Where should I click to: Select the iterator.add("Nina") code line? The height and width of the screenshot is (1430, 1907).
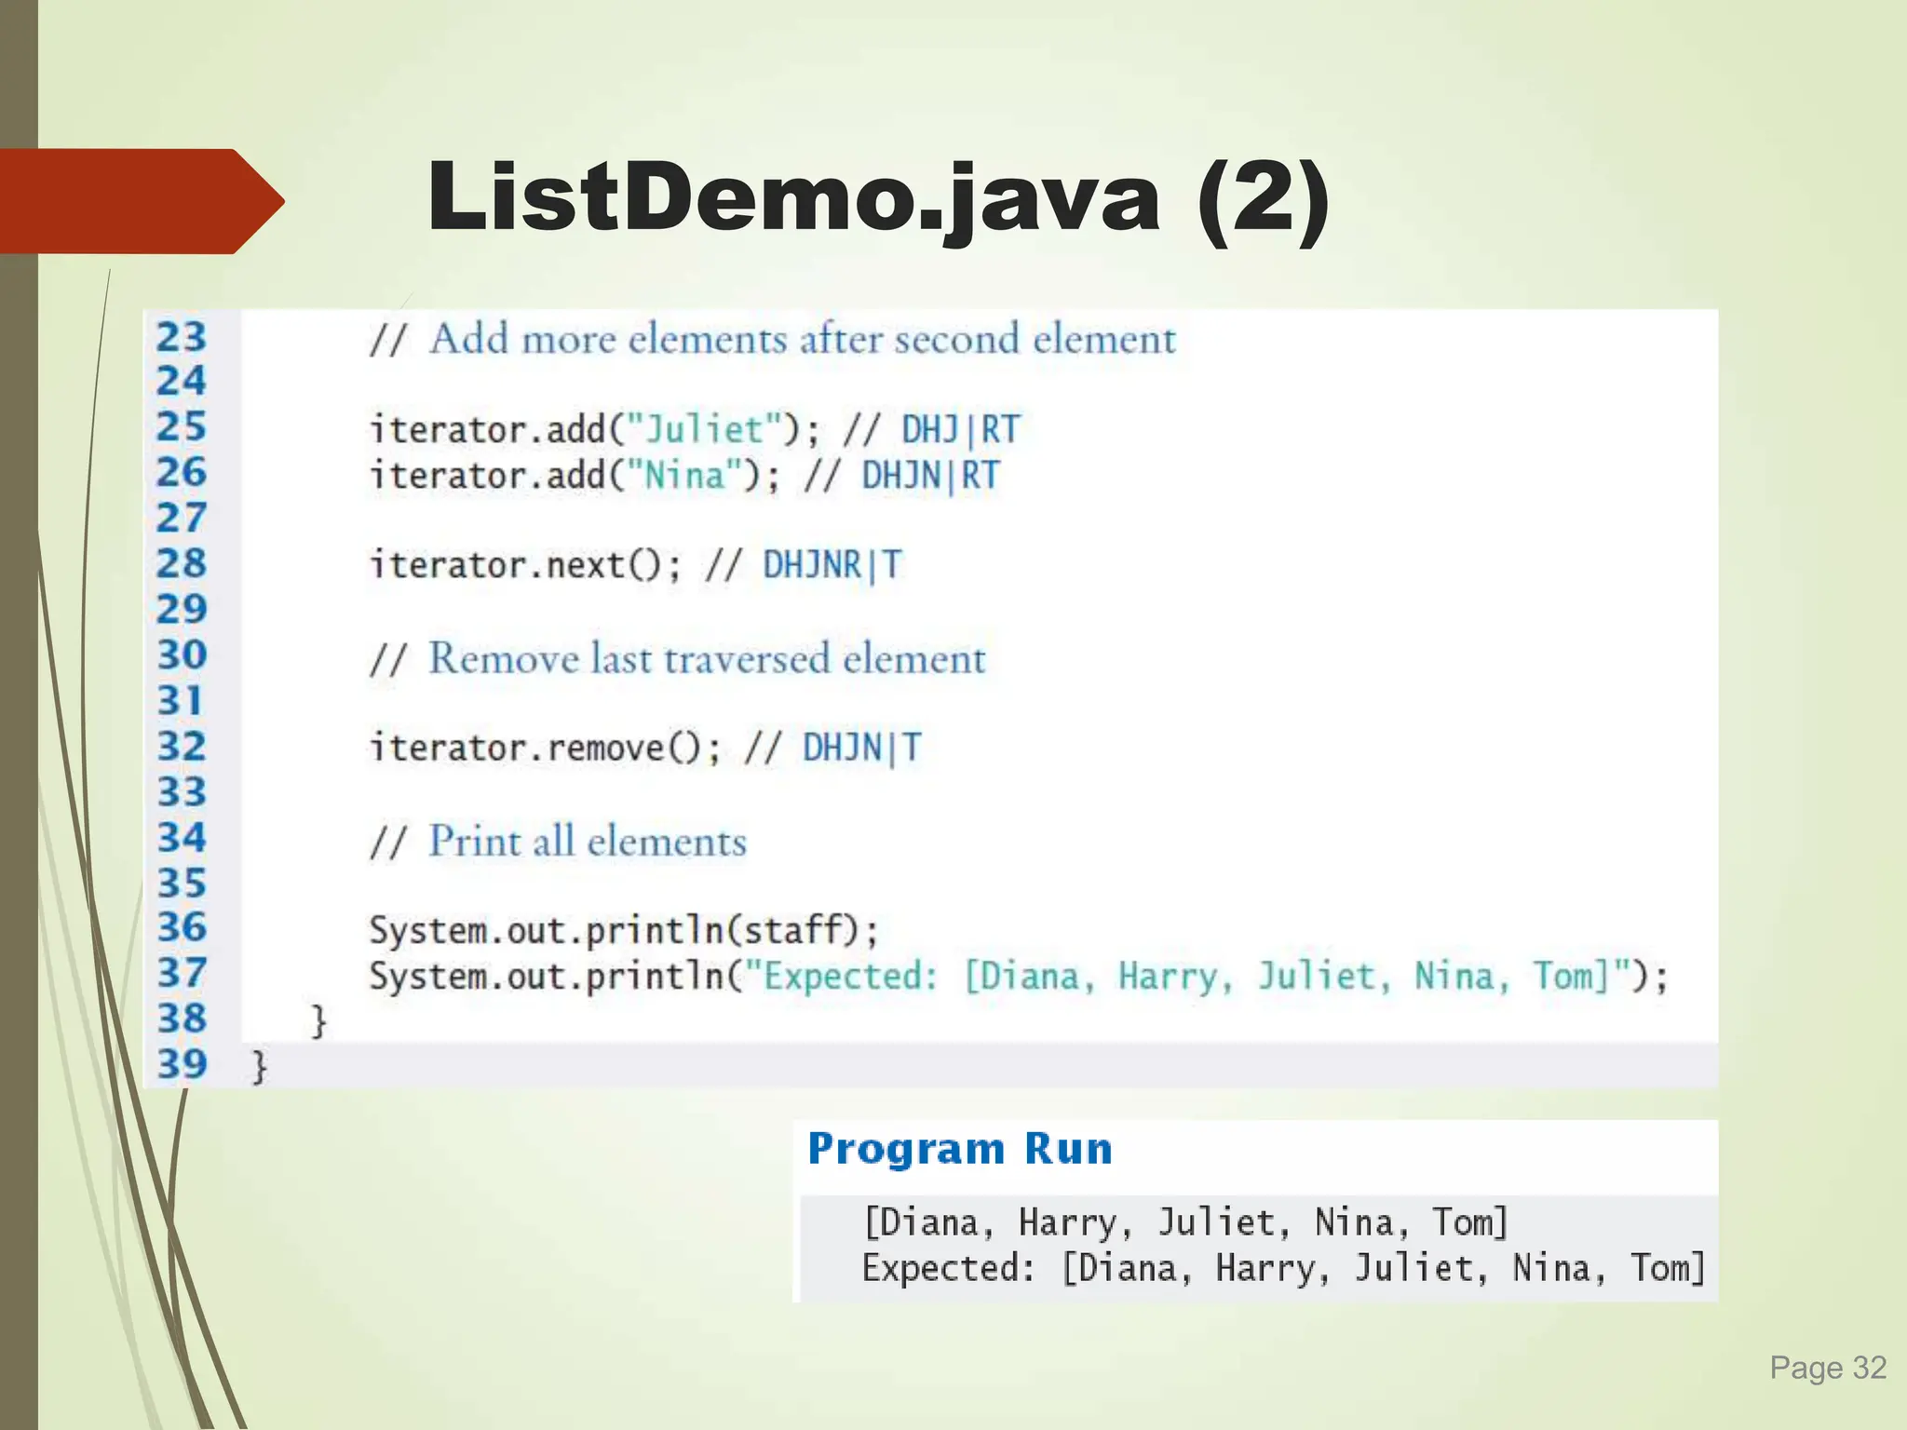(574, 476)
